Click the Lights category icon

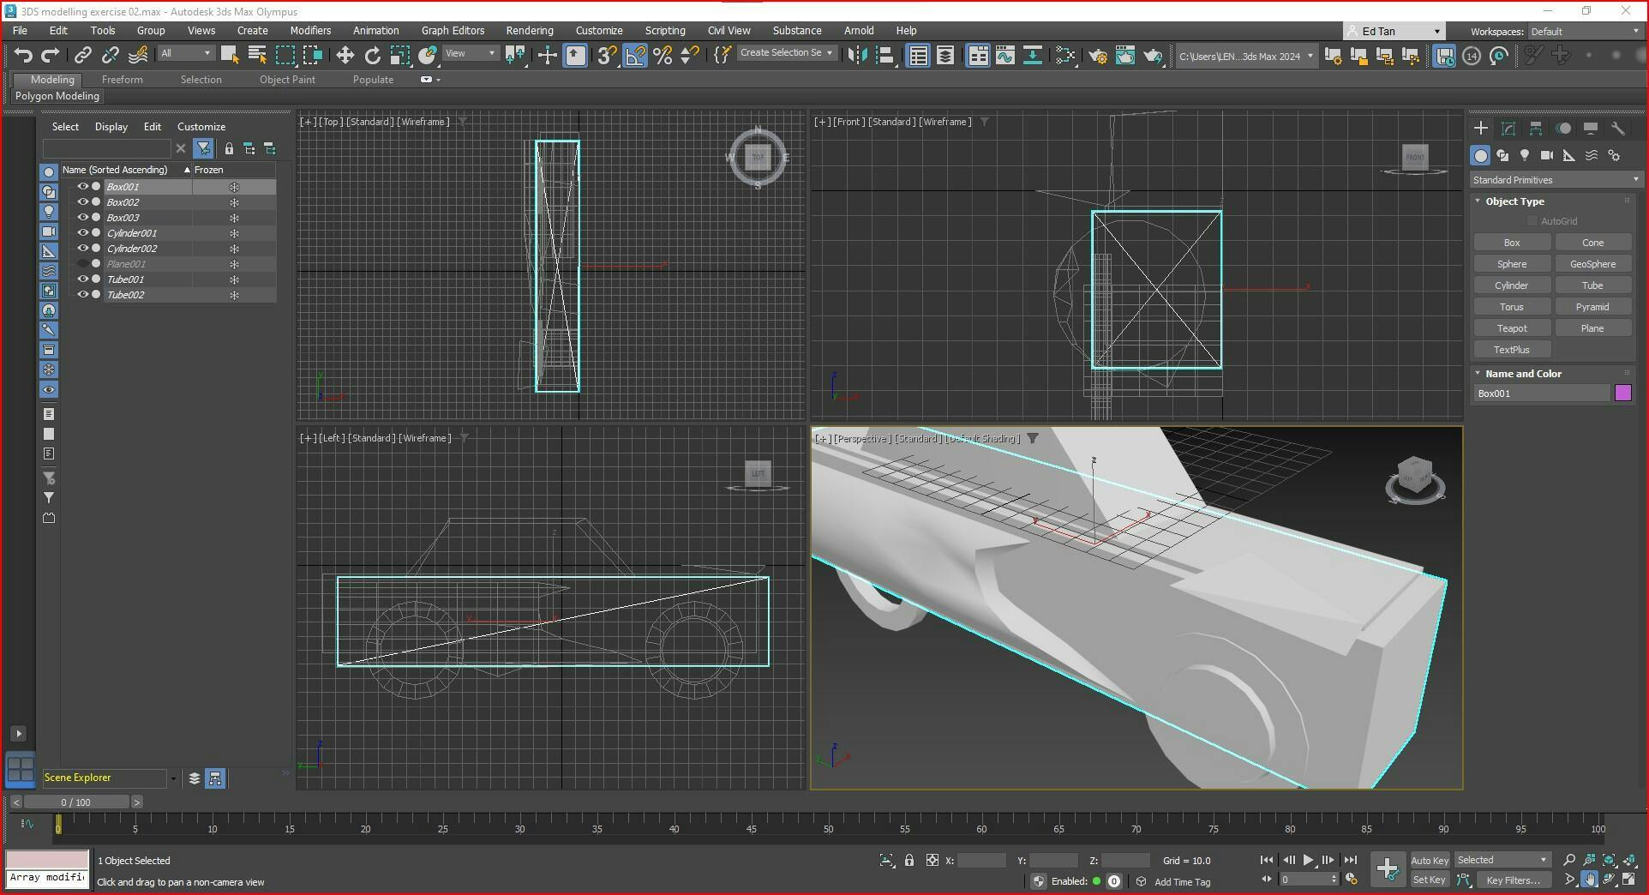1524,155
